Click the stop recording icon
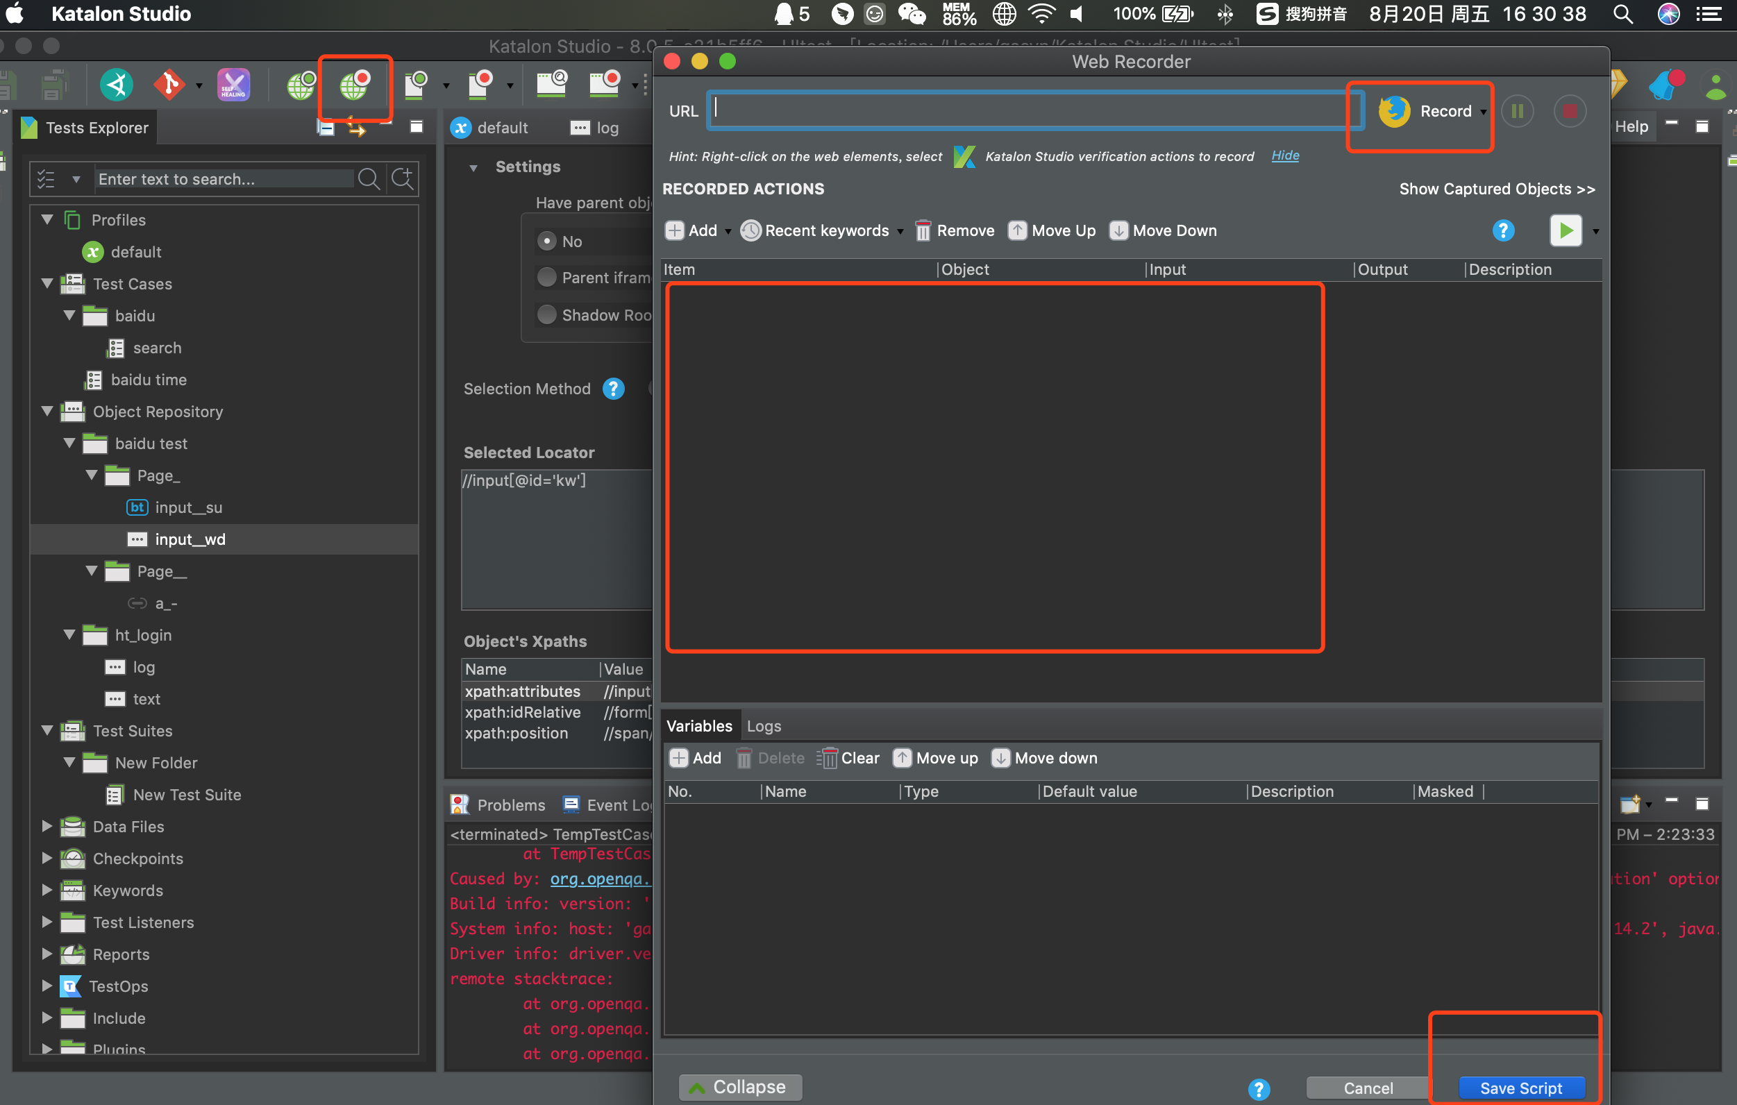1737x1105 pixels. click(x=1570, y=111)
